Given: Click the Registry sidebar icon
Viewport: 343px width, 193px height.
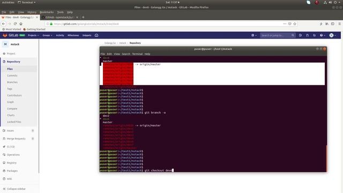Looking at the screenshot, I should [4, 163].
